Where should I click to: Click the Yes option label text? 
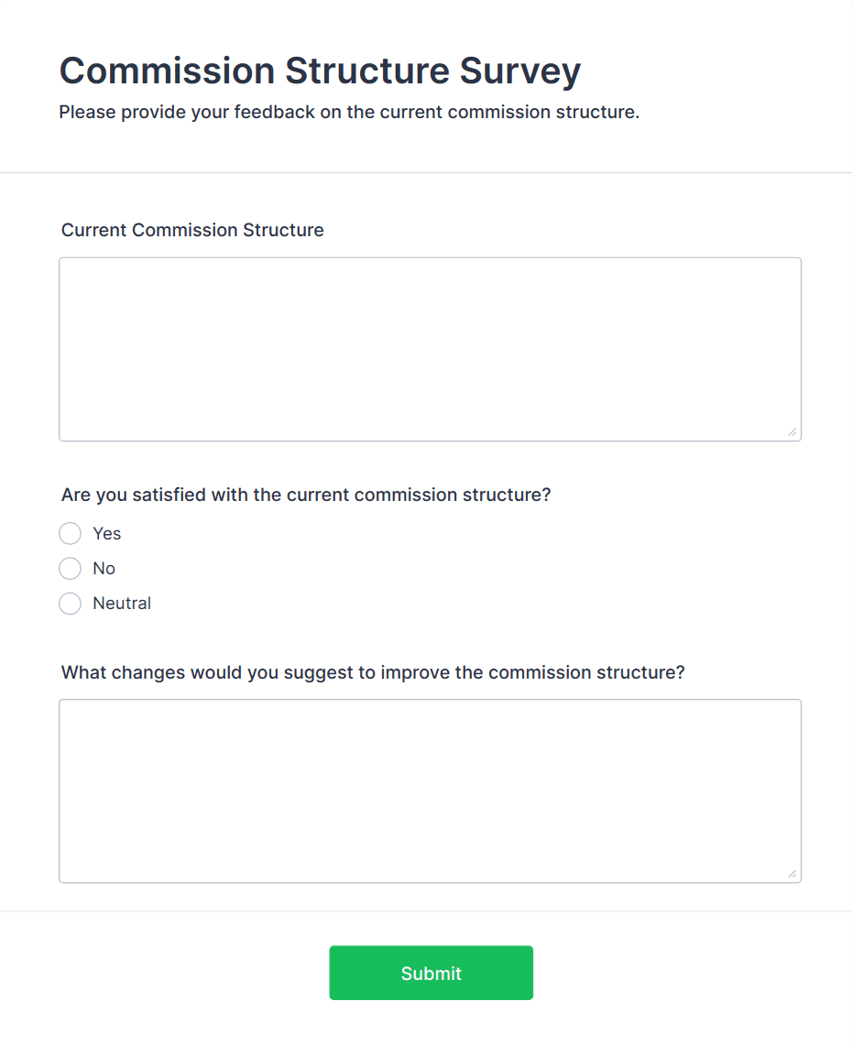pyautogui.click(x=105, y=533)
